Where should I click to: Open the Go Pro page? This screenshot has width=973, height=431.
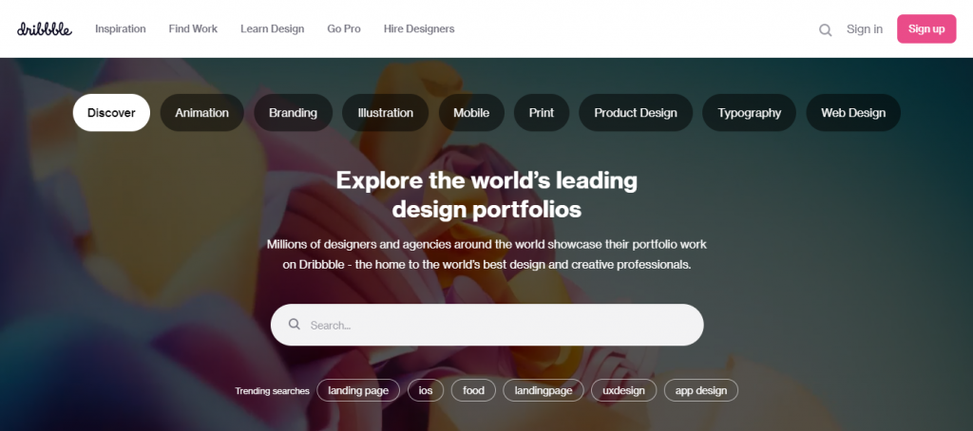pos(344,29)
